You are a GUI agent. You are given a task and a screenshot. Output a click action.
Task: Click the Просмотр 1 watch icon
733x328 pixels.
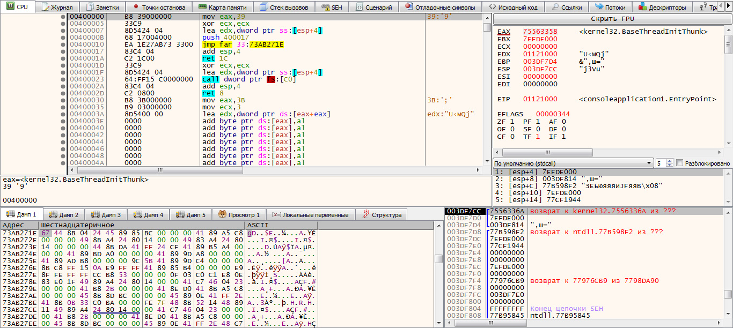click(223, 215)
